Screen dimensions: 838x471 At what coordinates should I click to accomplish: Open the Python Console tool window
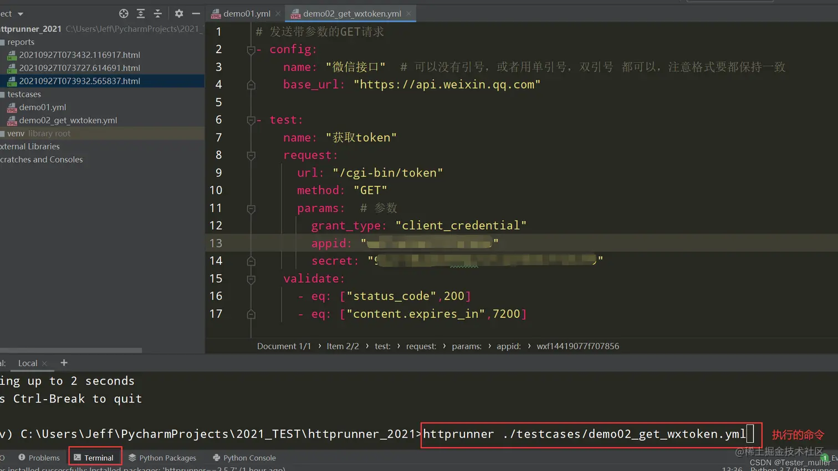click(244, 458)
